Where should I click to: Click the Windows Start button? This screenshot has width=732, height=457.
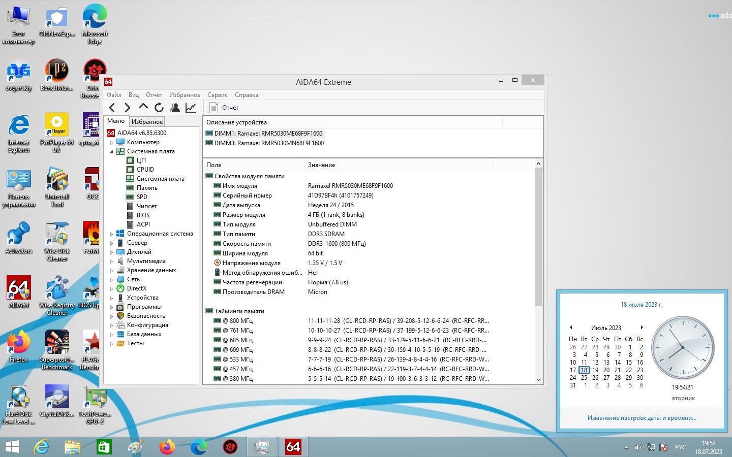[12, 447]
